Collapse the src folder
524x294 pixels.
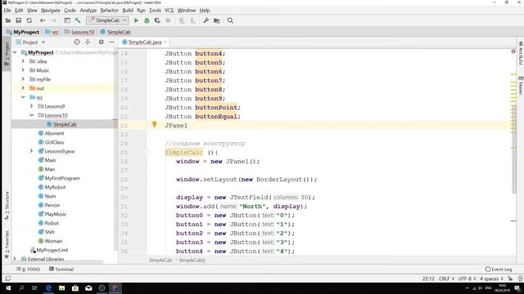[x=23, y=97]
